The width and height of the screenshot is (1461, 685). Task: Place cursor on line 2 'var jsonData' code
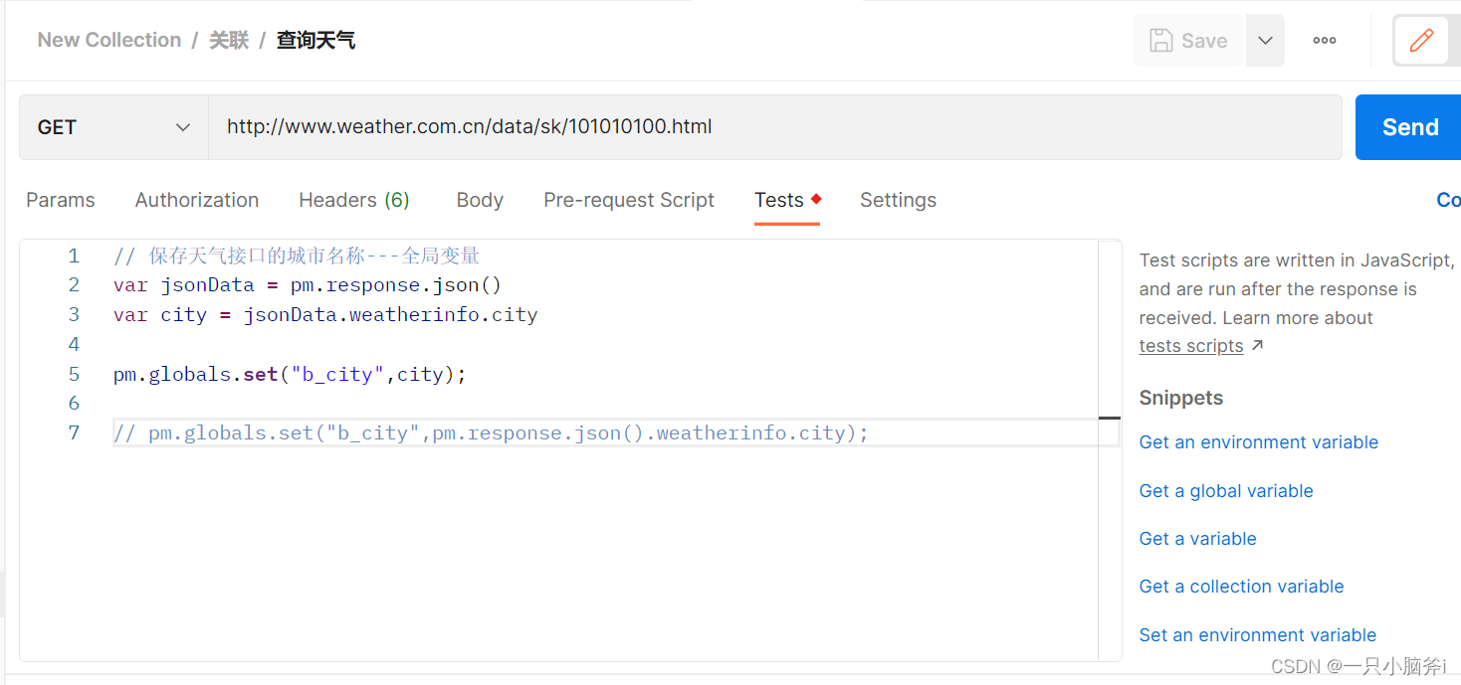[x=308, y=285]
